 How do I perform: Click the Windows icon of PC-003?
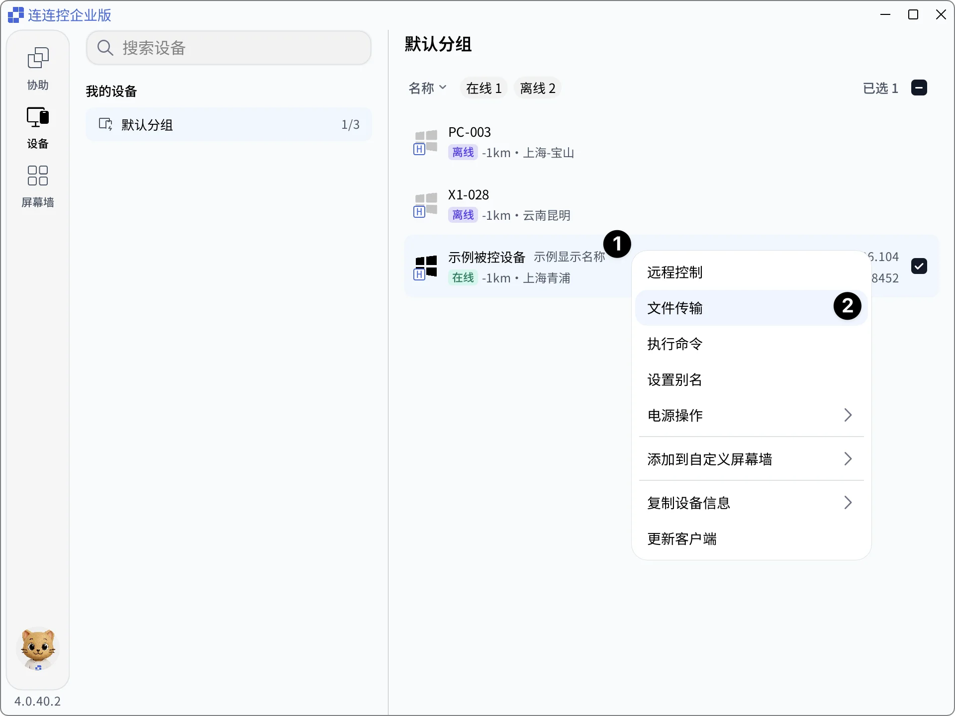425,142
